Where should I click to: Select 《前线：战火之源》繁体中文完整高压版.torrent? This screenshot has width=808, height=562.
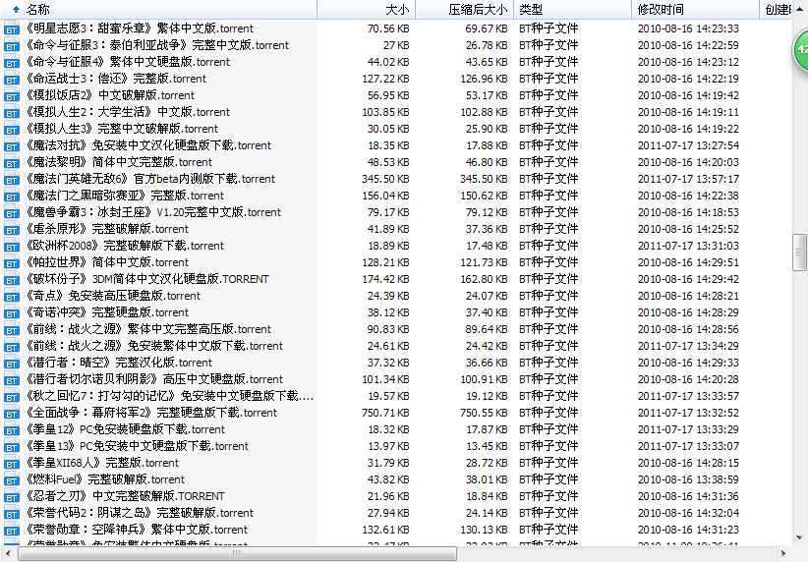(148, 329)
